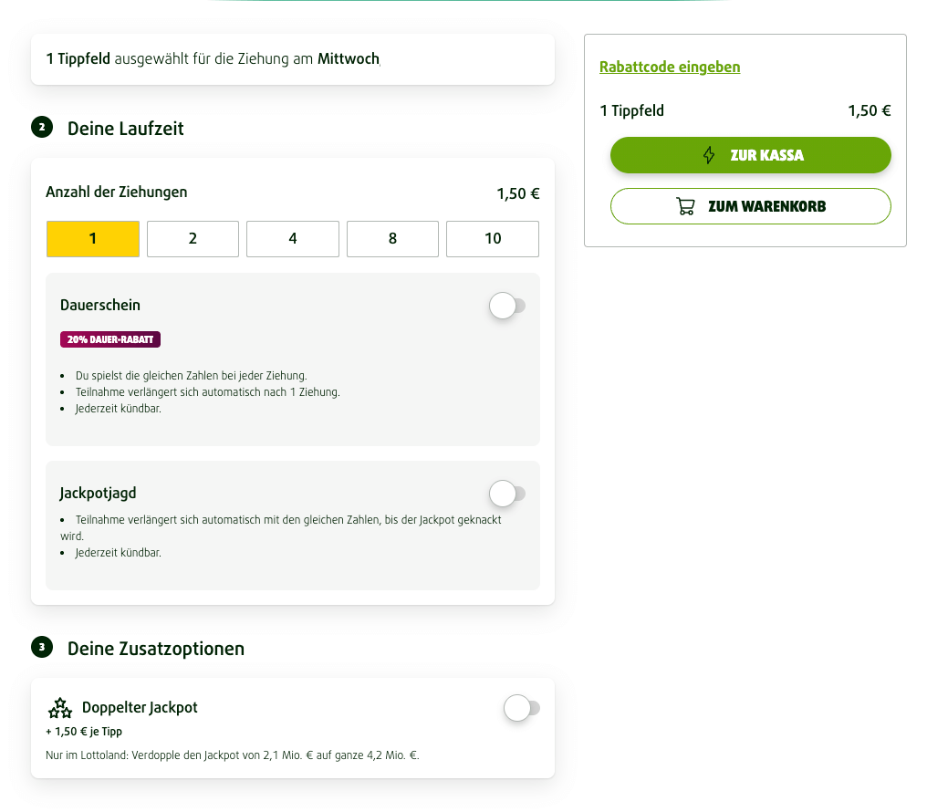Click the 20% Dauer-Rabatt badge
This screenshot has height=812, width=927.
(x=110, y=339)
